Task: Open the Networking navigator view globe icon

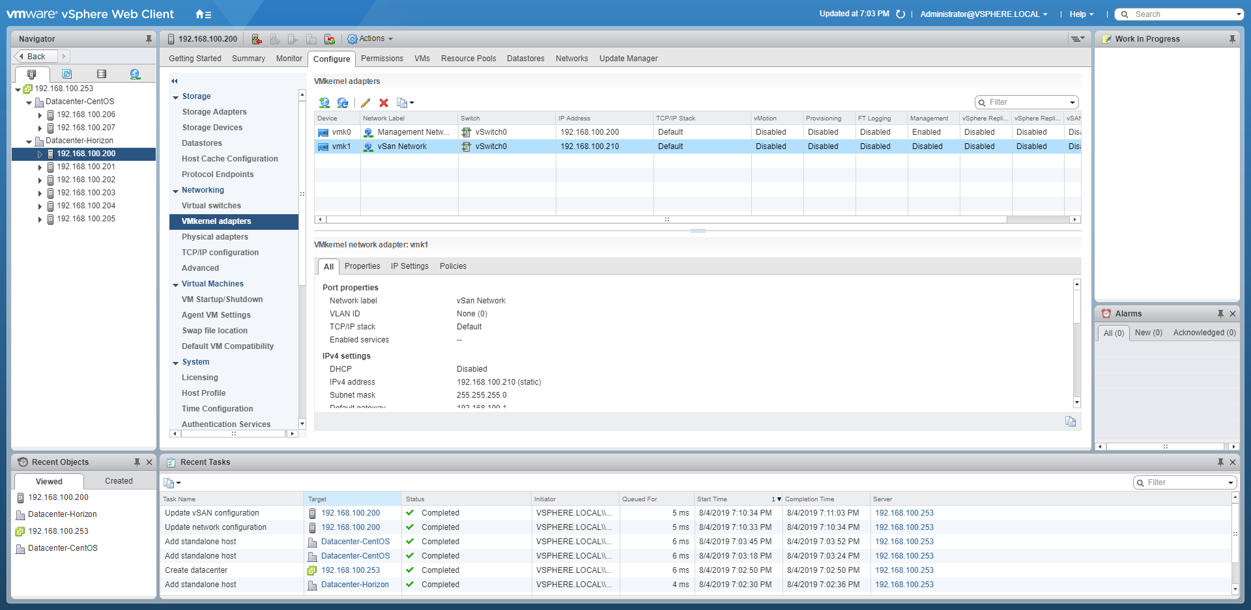Action: point(135,74)
